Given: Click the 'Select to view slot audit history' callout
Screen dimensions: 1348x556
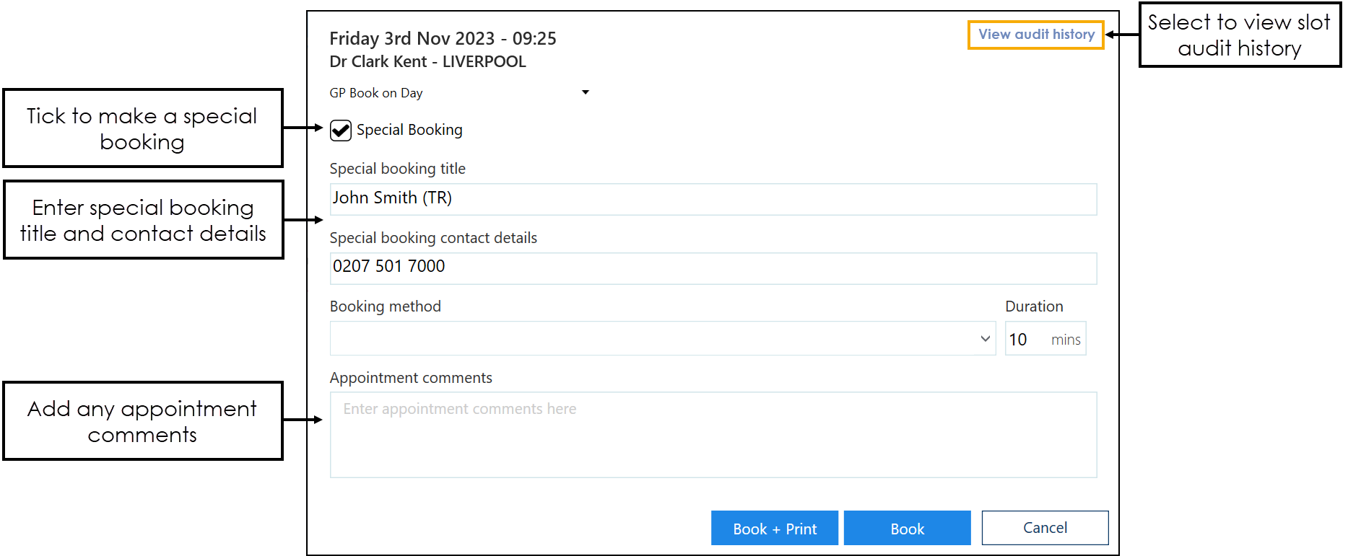Looking at the screenshot, I should (1239, 35).
